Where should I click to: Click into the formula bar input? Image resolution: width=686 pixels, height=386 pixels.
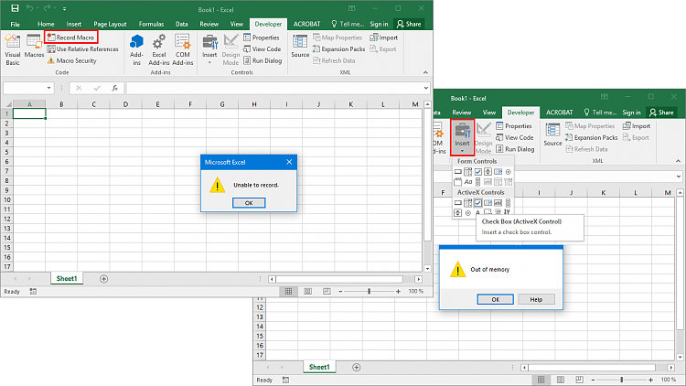tap(274, 88)
